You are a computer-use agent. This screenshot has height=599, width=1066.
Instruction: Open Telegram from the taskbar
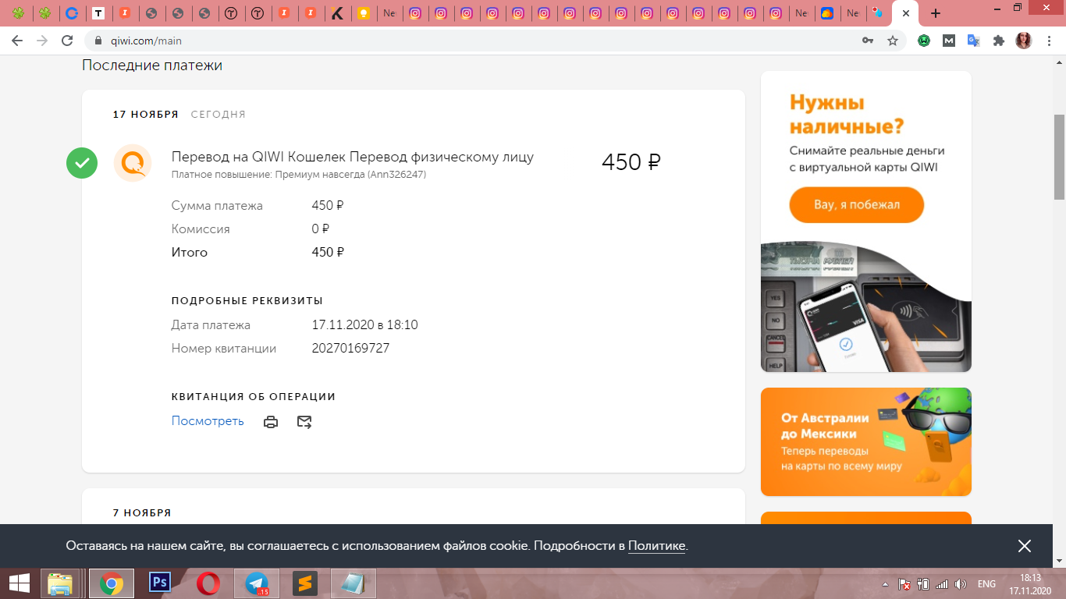(x=256, y=583)
